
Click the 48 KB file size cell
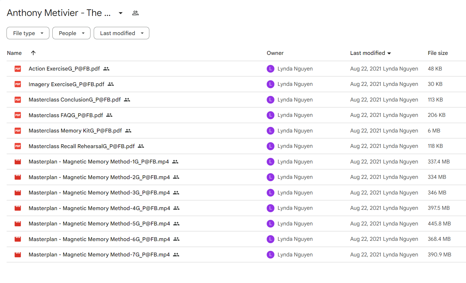435,69
